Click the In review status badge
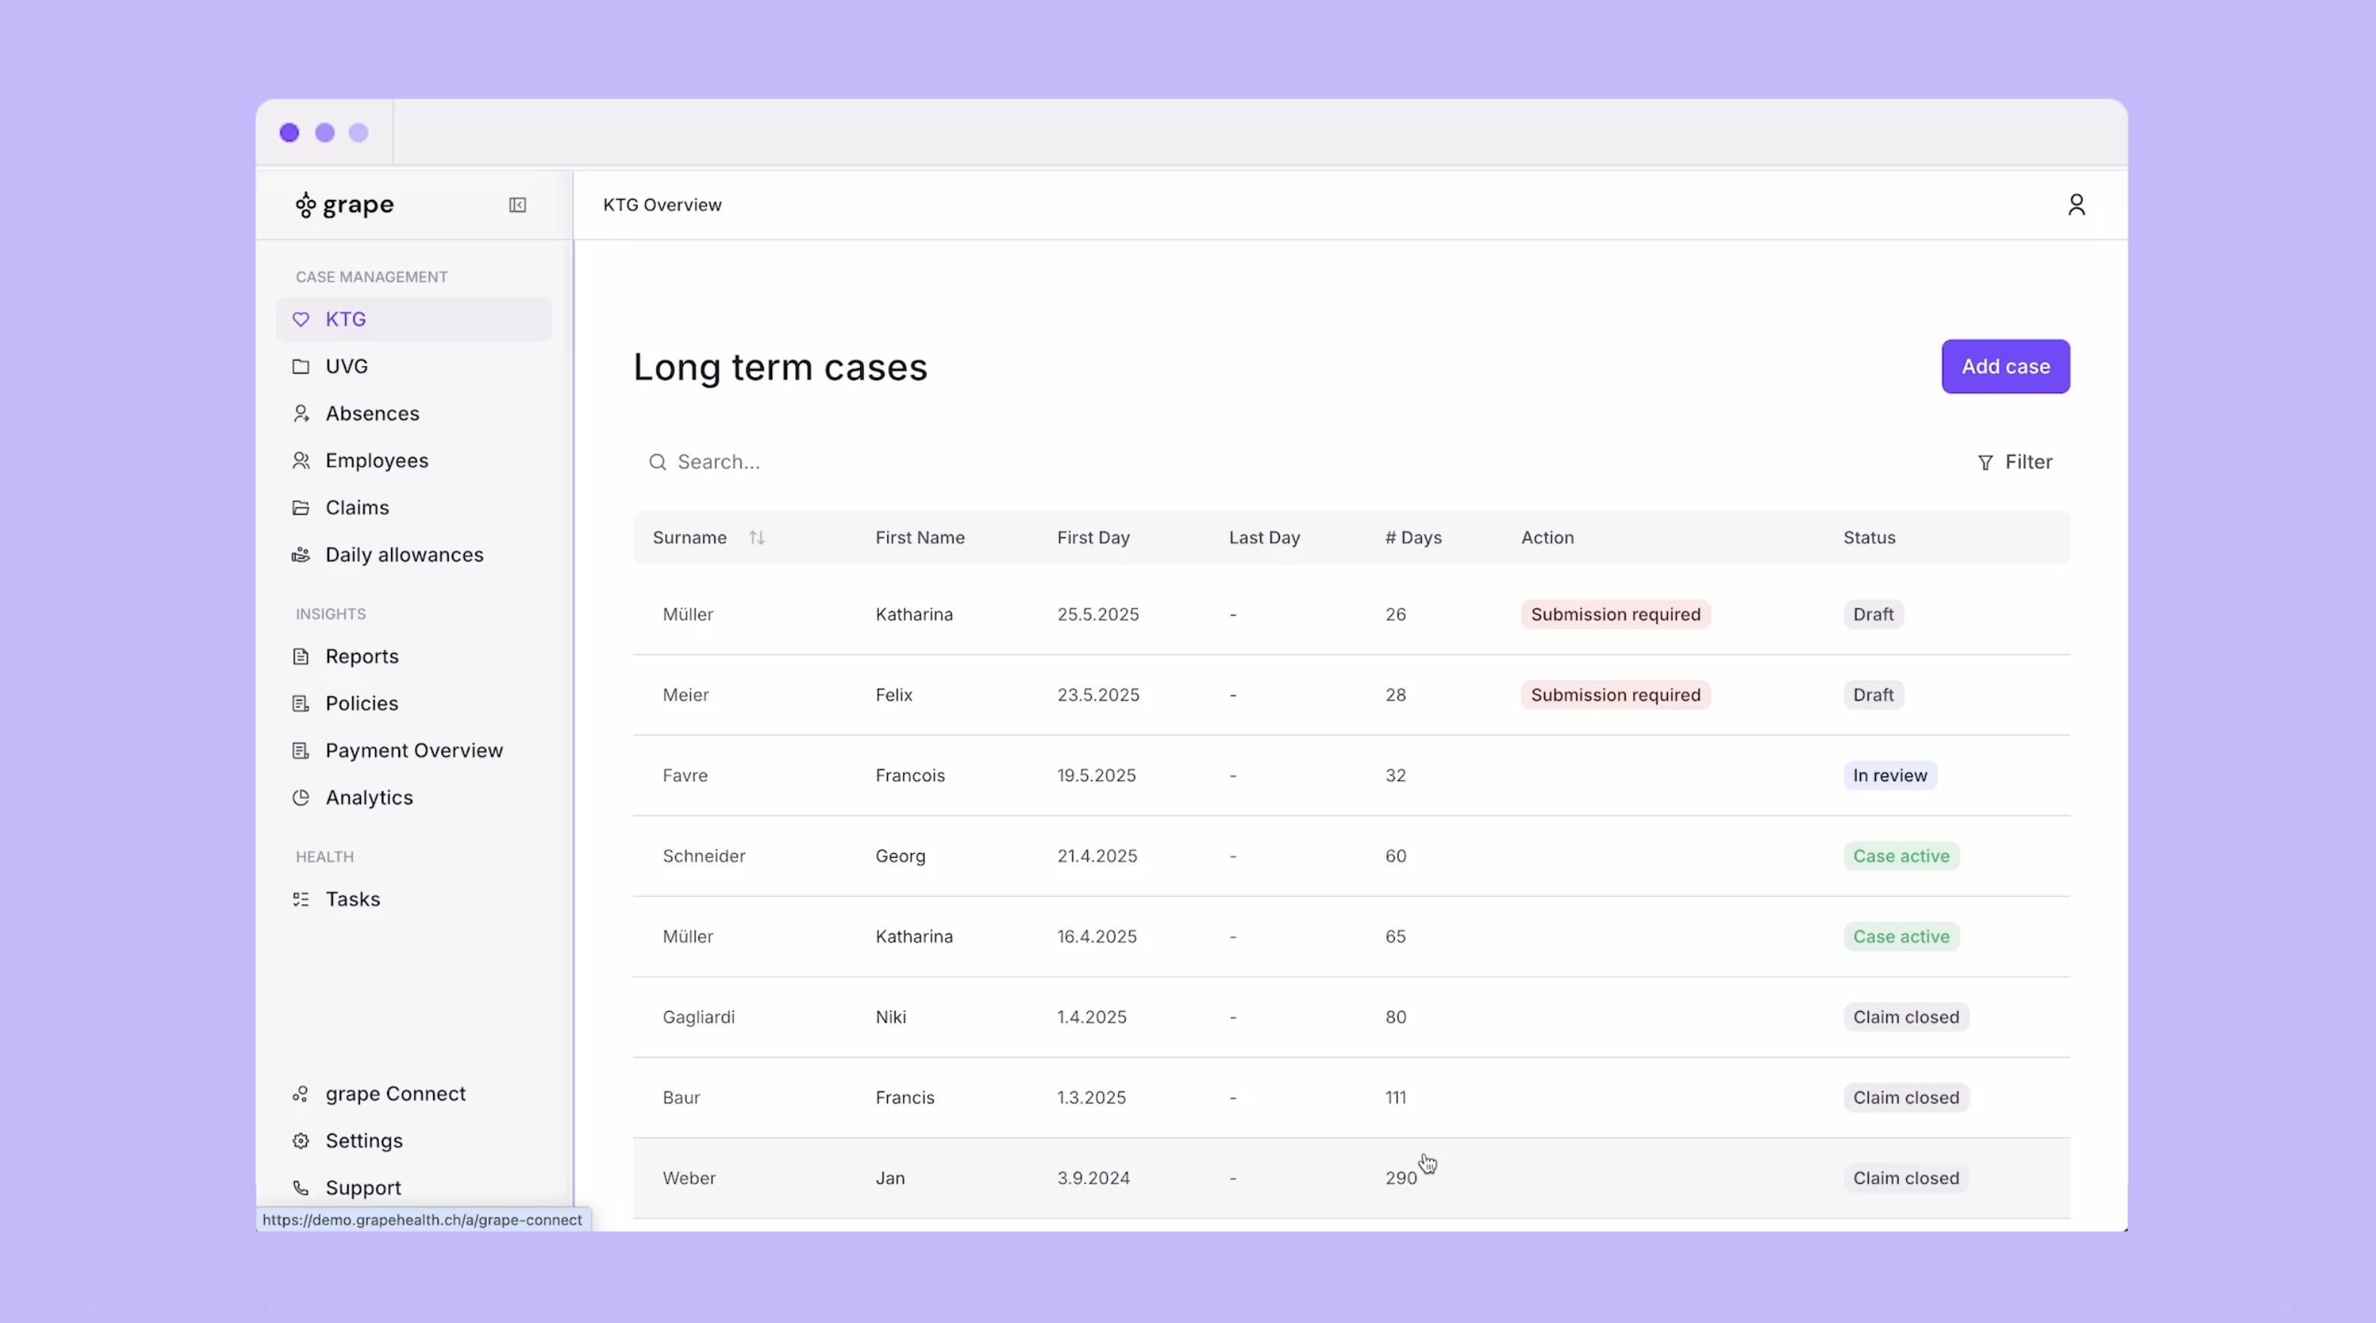This screenshot has height=1323, width=2376. coord(1890,775)
